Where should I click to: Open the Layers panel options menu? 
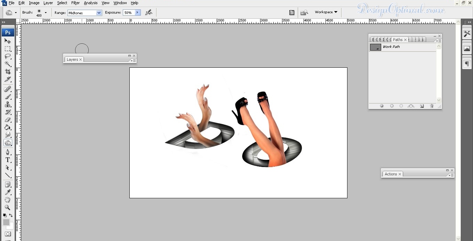[x=134, y=60]
